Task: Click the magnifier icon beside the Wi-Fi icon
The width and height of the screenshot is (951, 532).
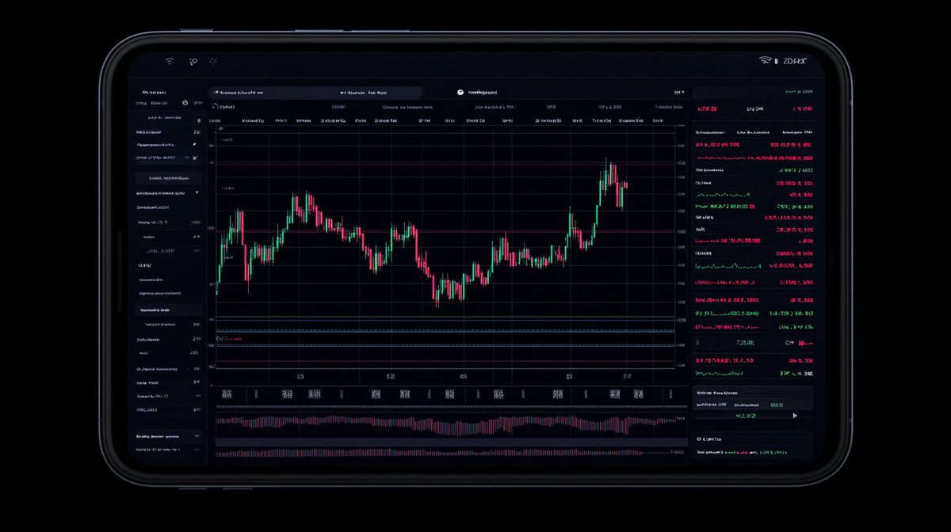Action: point(193,61)
